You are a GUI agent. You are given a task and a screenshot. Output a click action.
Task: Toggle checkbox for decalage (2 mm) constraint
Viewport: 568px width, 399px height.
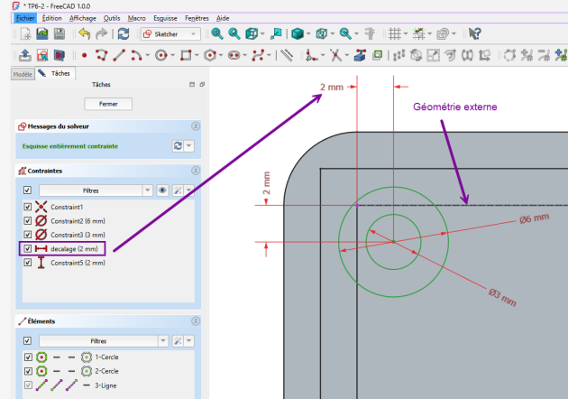point(27,248)
